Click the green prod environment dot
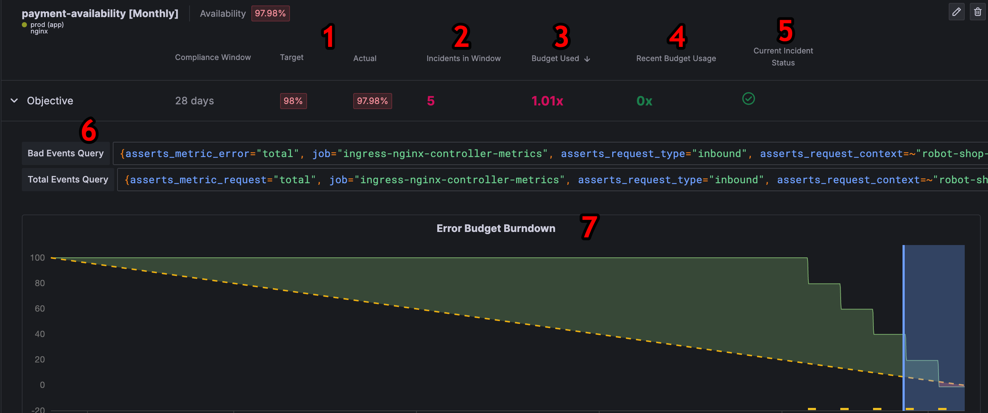 pos(24,25)
